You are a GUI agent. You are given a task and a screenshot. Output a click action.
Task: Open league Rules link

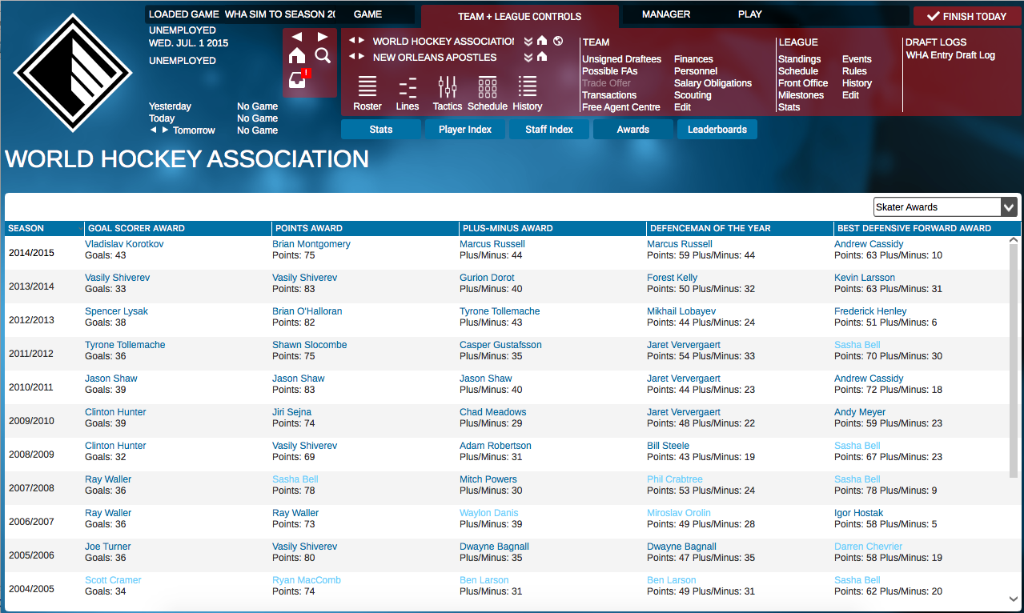tap(854, 71)
